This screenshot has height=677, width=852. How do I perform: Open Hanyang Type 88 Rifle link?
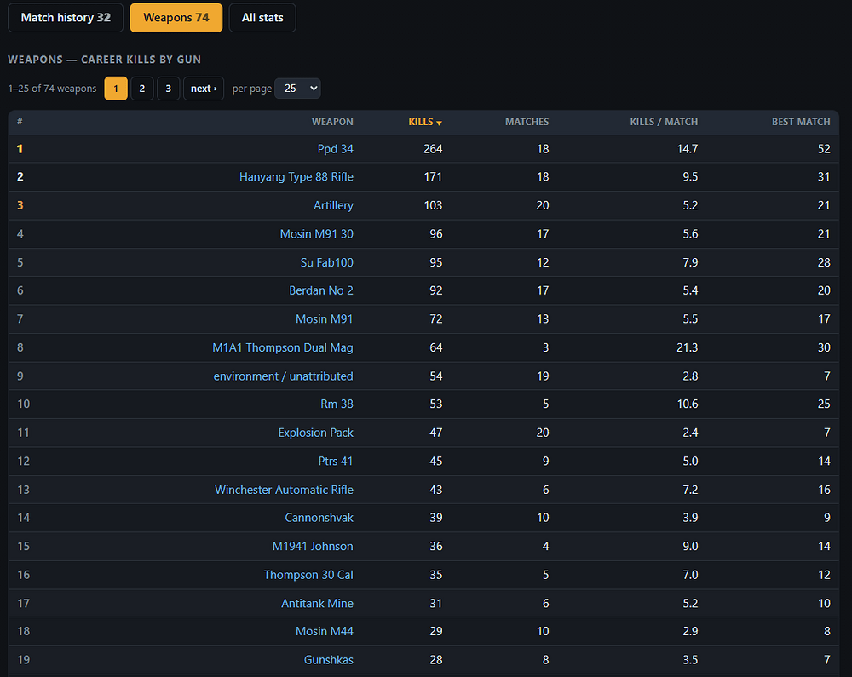click(x=296, y=177)
